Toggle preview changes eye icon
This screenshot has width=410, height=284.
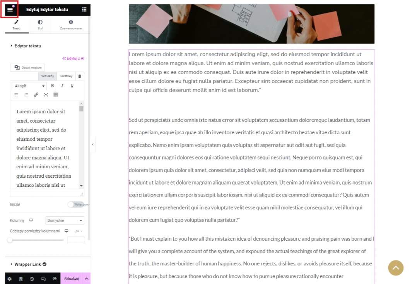[x=55, y=279]
